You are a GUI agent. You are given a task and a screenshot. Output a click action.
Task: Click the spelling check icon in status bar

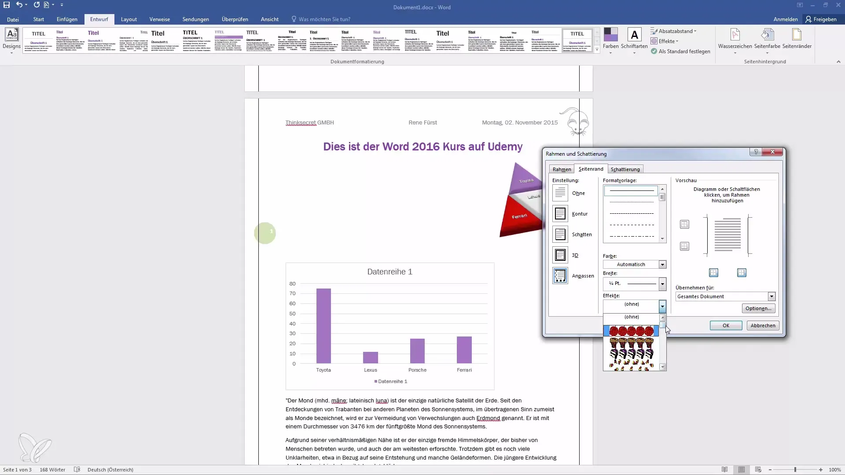tap(77, 470)
